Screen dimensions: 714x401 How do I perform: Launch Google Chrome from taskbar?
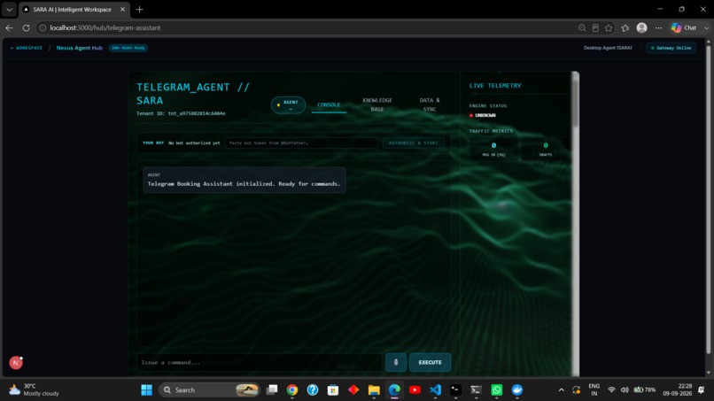click(x=292, y=389)
